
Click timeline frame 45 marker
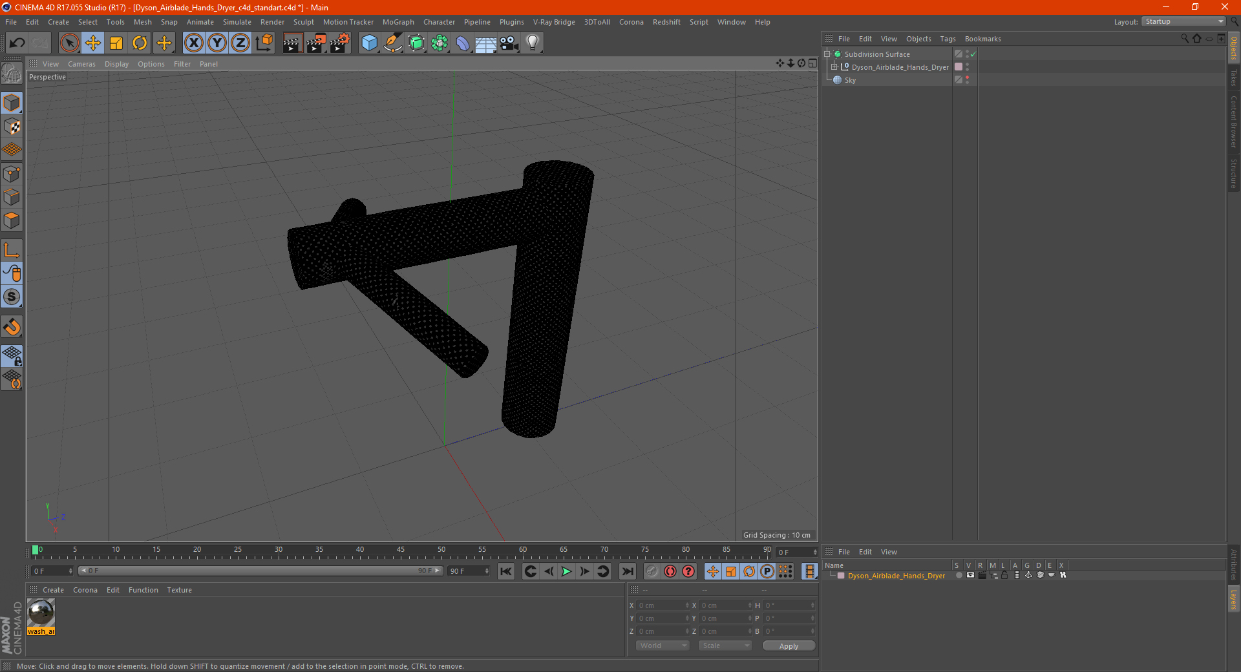(401, 551)
